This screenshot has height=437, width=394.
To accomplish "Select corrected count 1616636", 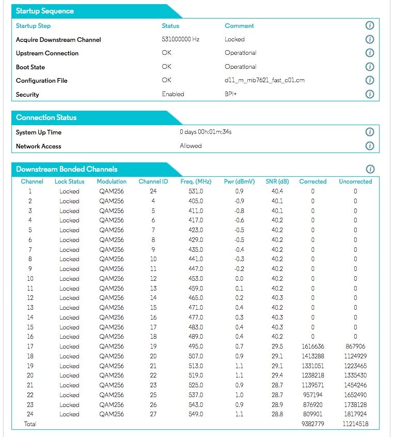I will tap(313, 346).
